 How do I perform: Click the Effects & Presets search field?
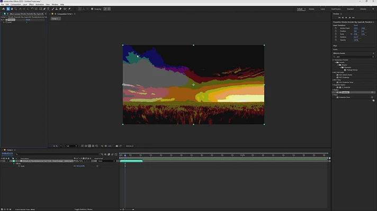353,57
